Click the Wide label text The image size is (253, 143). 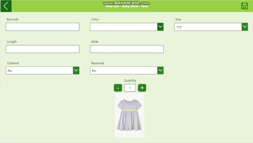(95, 42)
